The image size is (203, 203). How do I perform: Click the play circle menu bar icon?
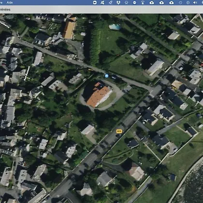click(x=188, y=2)
